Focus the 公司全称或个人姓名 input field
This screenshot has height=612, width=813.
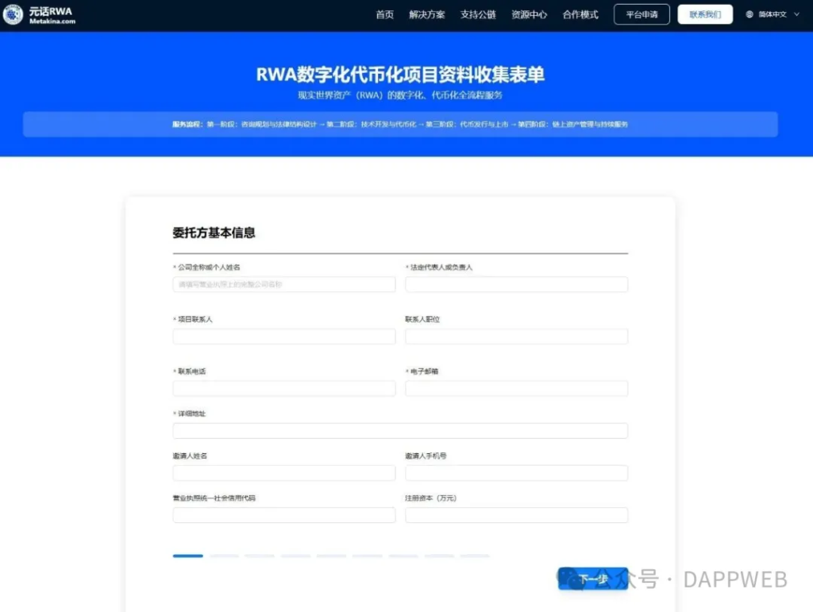click(284, 284)
